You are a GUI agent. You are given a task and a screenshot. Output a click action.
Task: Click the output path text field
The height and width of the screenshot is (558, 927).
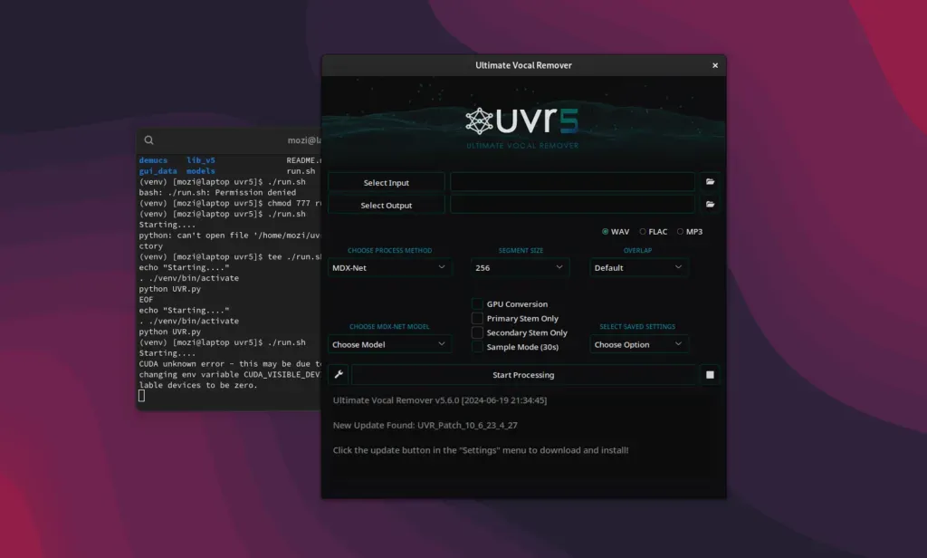click(x=572, y=204)
